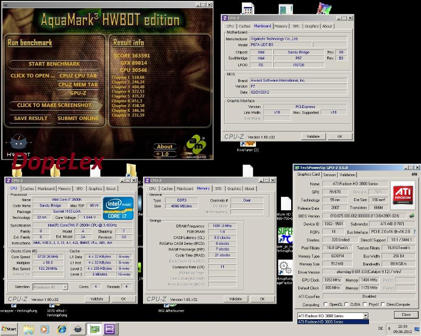Image resolution: width=421 pixels, height=336 pixels.
Task: Open Mainboard tab in the CPU-Z memory window
Action: (185, 189)
